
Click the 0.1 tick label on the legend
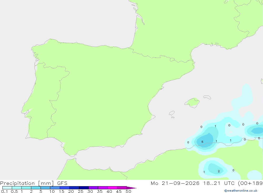pos(4,191)
